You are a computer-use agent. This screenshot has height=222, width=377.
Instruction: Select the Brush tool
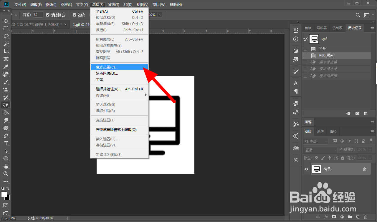coord(6,82)
